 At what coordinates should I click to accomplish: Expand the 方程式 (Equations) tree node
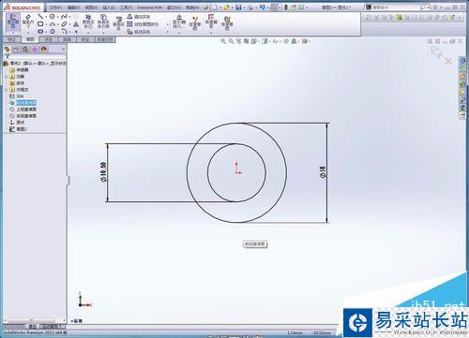7,90
